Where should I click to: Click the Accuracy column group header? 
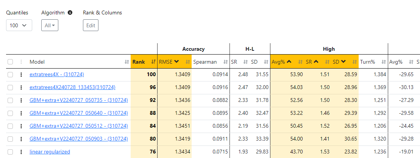(194, 49)
